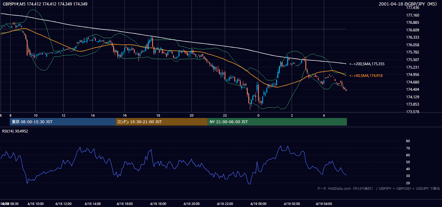This screenshot has width=442, height=207.
Task: Click the 174.956 price axis label
Action: coord(413,75)
